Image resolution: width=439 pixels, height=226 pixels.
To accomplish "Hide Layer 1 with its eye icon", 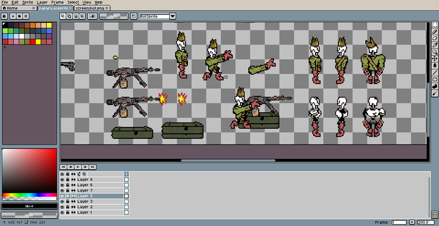I will [62, 213].
